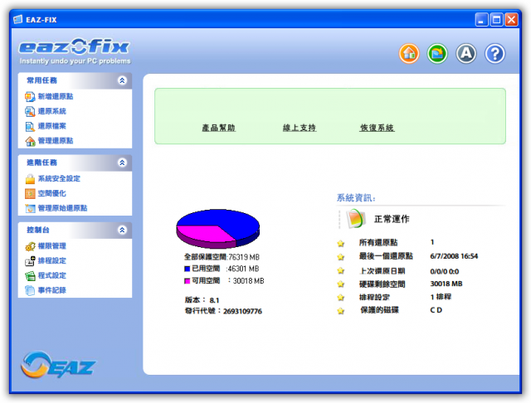Image resolution: width=531 pixels, height=403 pixels.
Task: Click the star beside 硬碟剩餘空間
Action: click(x=341, y=284)
